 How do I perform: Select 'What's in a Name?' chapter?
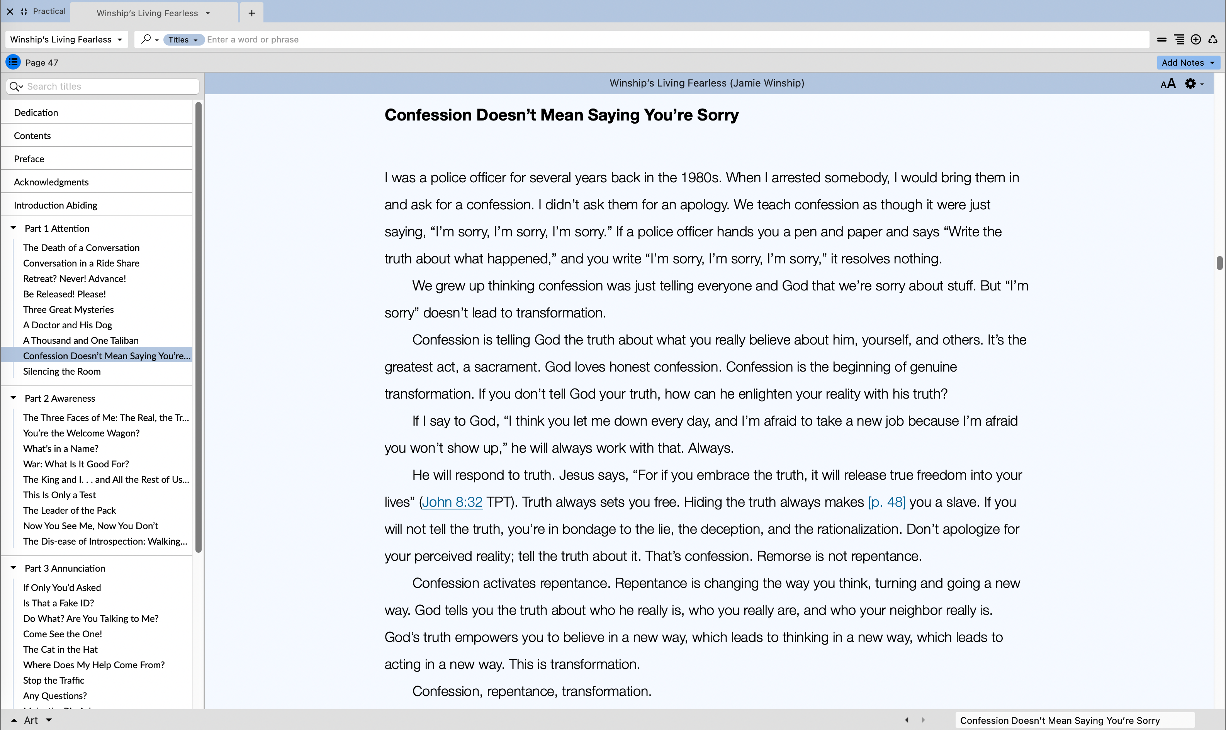(61, 449)
